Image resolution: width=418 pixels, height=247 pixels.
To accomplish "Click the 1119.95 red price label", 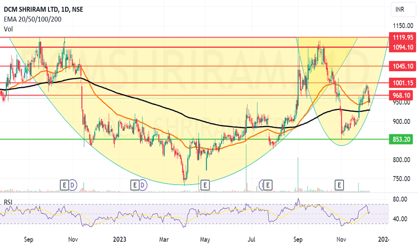I will tap(403, 37).
